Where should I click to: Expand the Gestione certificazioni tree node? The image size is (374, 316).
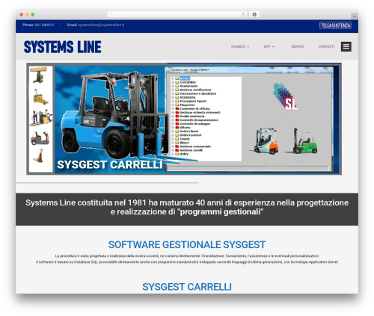coord(173,90)
